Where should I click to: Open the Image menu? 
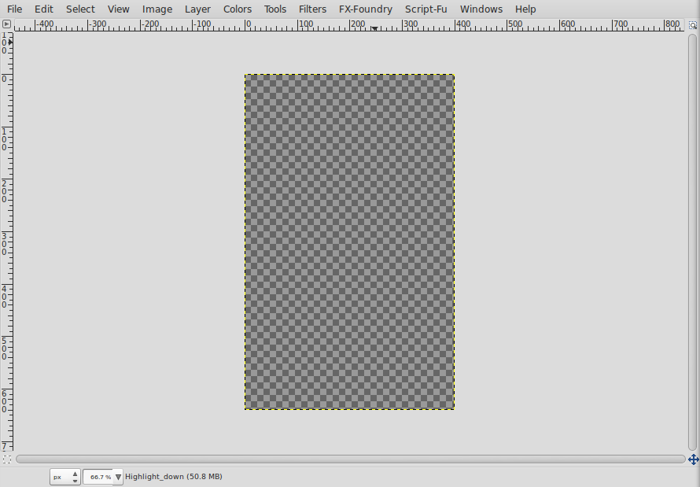pyautogui.click(x=157, y=9)
